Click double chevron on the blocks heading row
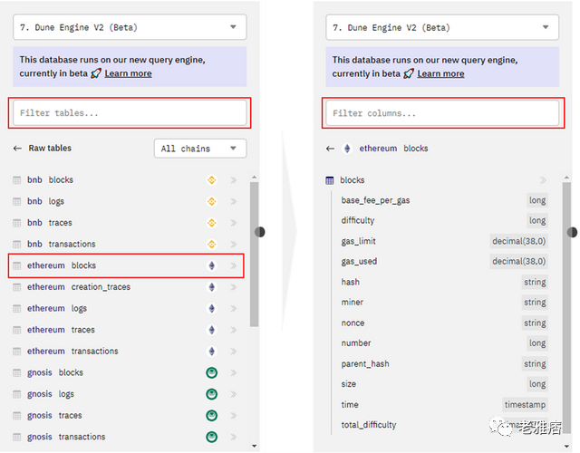This screenshot has height=453, width=580. (x=543, y=180)
